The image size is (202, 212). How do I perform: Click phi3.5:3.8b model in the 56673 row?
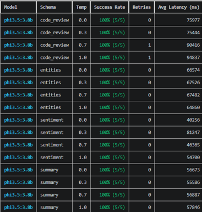point(18,170)
